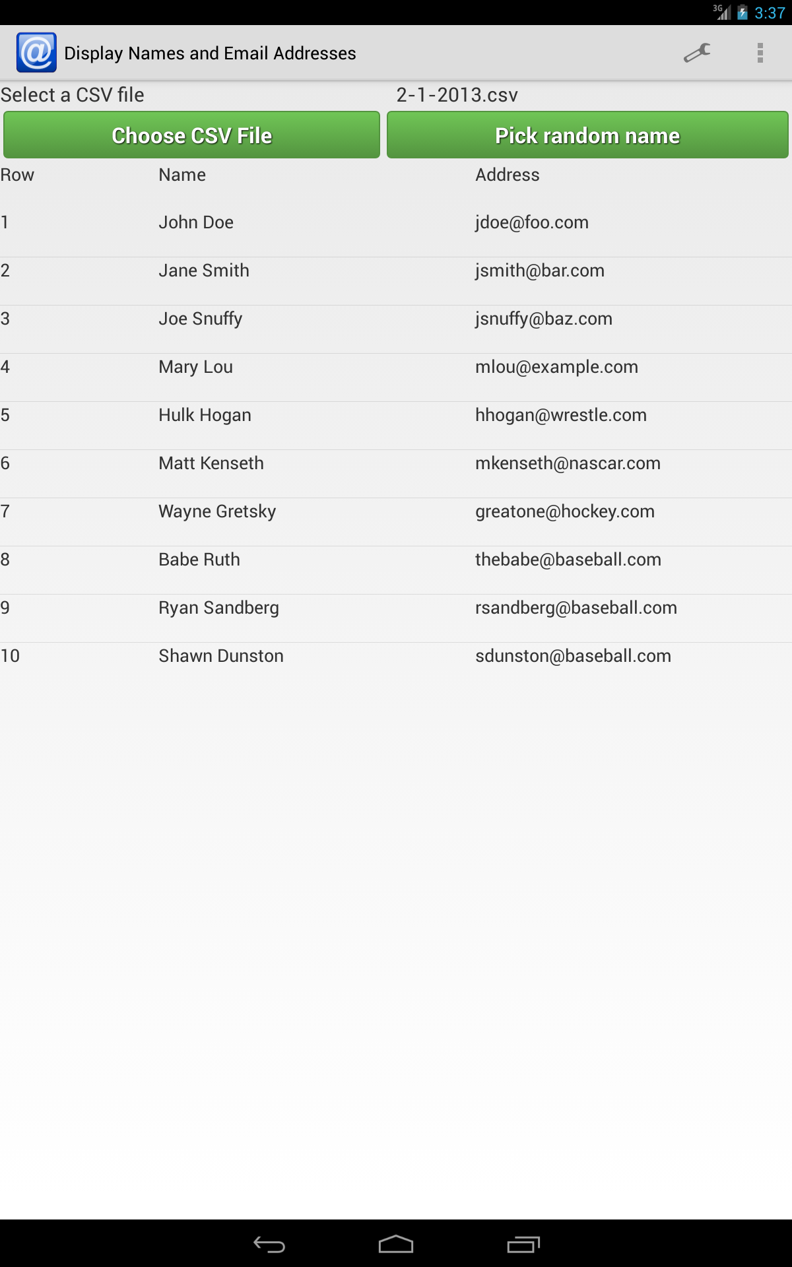This screenshot has width=792, height=1267.
Task: Click the Choose CSV File button
Action: point(191,135)
